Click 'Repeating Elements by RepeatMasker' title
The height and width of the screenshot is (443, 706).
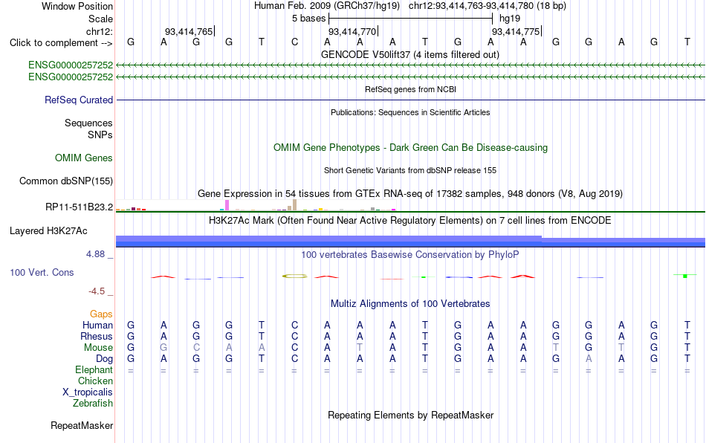(x=411, y=415)
